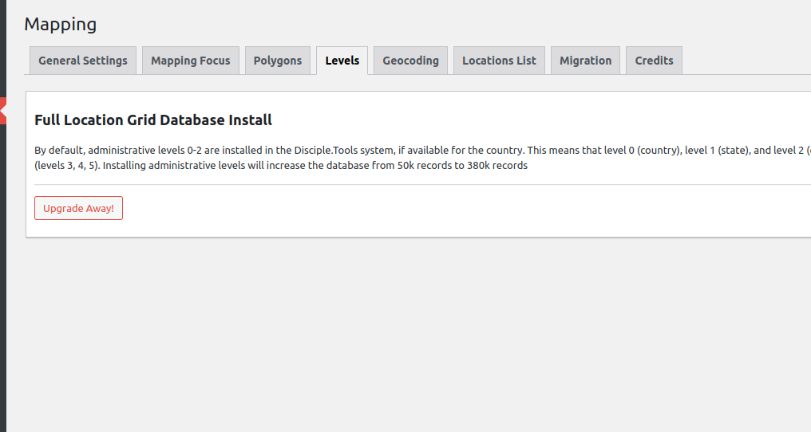Open the Locations List tab
This screenshot has width=811, height=432.
point(499,61)
